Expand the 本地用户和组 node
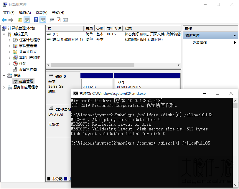 10,57
